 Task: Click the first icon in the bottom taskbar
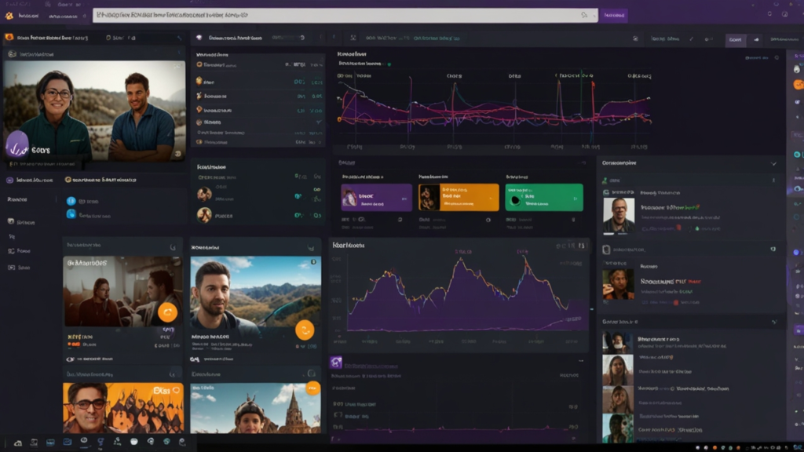pos(18,443)
